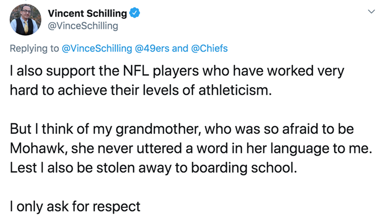Click the line starting "Mohawk, she never uttered"

[x=191, y=150]
